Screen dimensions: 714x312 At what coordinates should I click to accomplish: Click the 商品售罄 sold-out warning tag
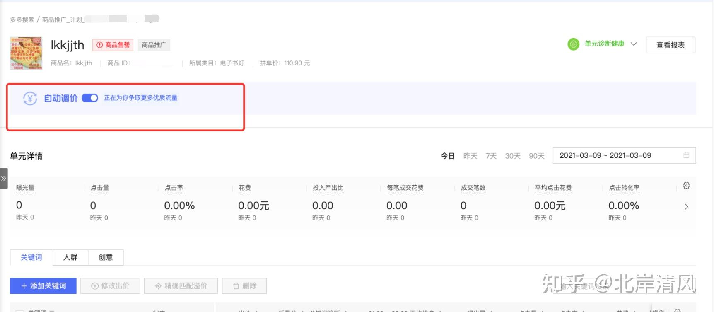(x=113, y=45)
